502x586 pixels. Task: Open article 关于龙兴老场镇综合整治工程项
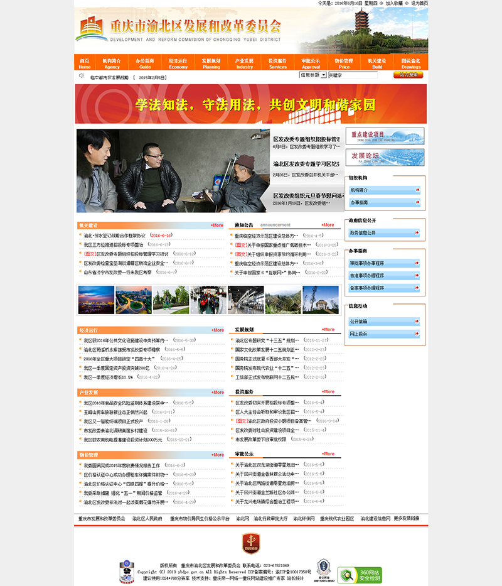[267, 502]
